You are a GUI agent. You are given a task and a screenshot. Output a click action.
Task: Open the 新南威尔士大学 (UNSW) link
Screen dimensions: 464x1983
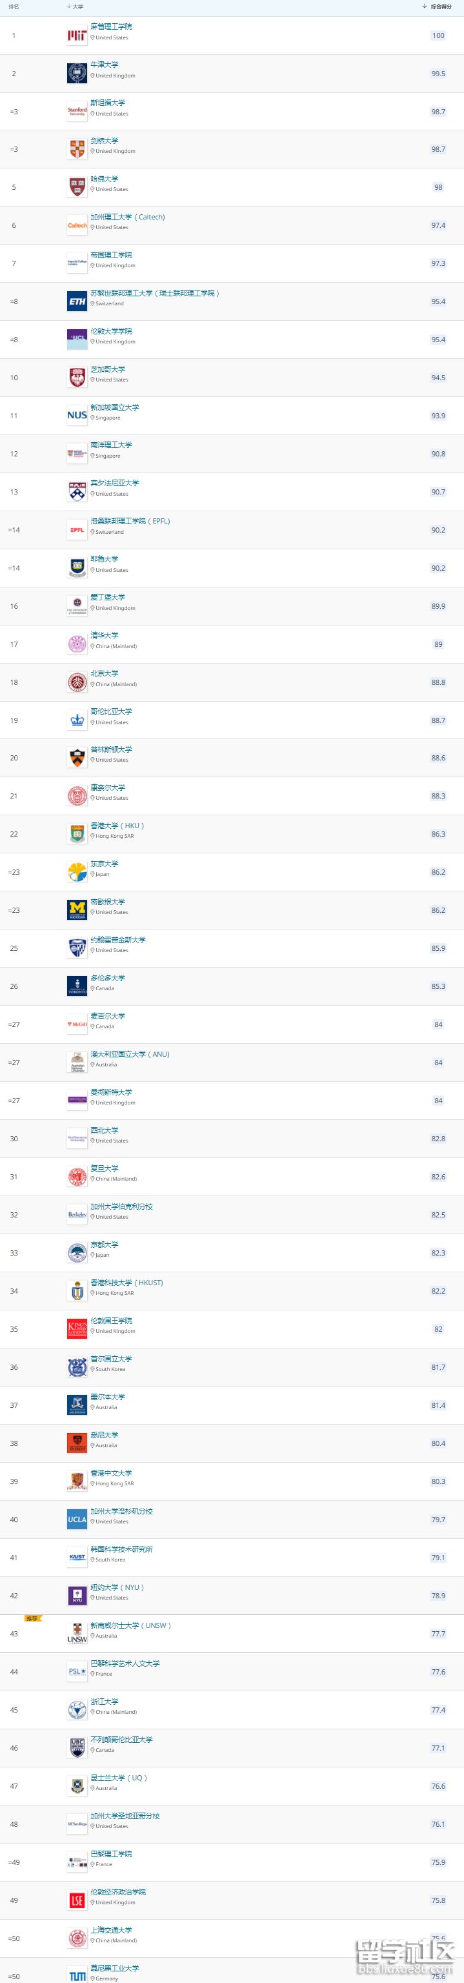point(130,1625)
